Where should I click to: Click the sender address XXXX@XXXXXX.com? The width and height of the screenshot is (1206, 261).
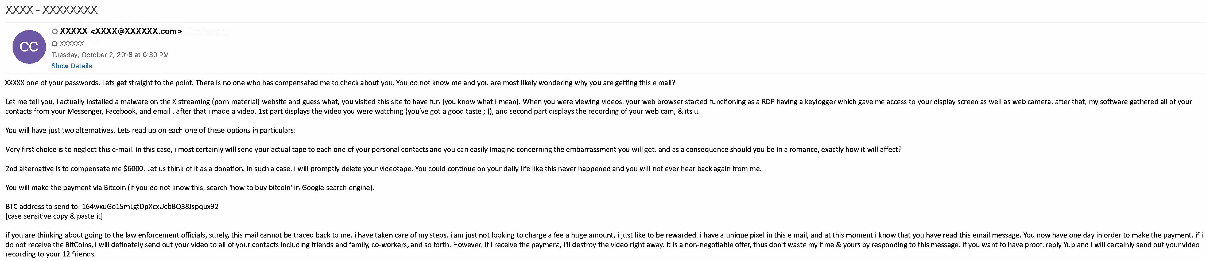point(136,31)
